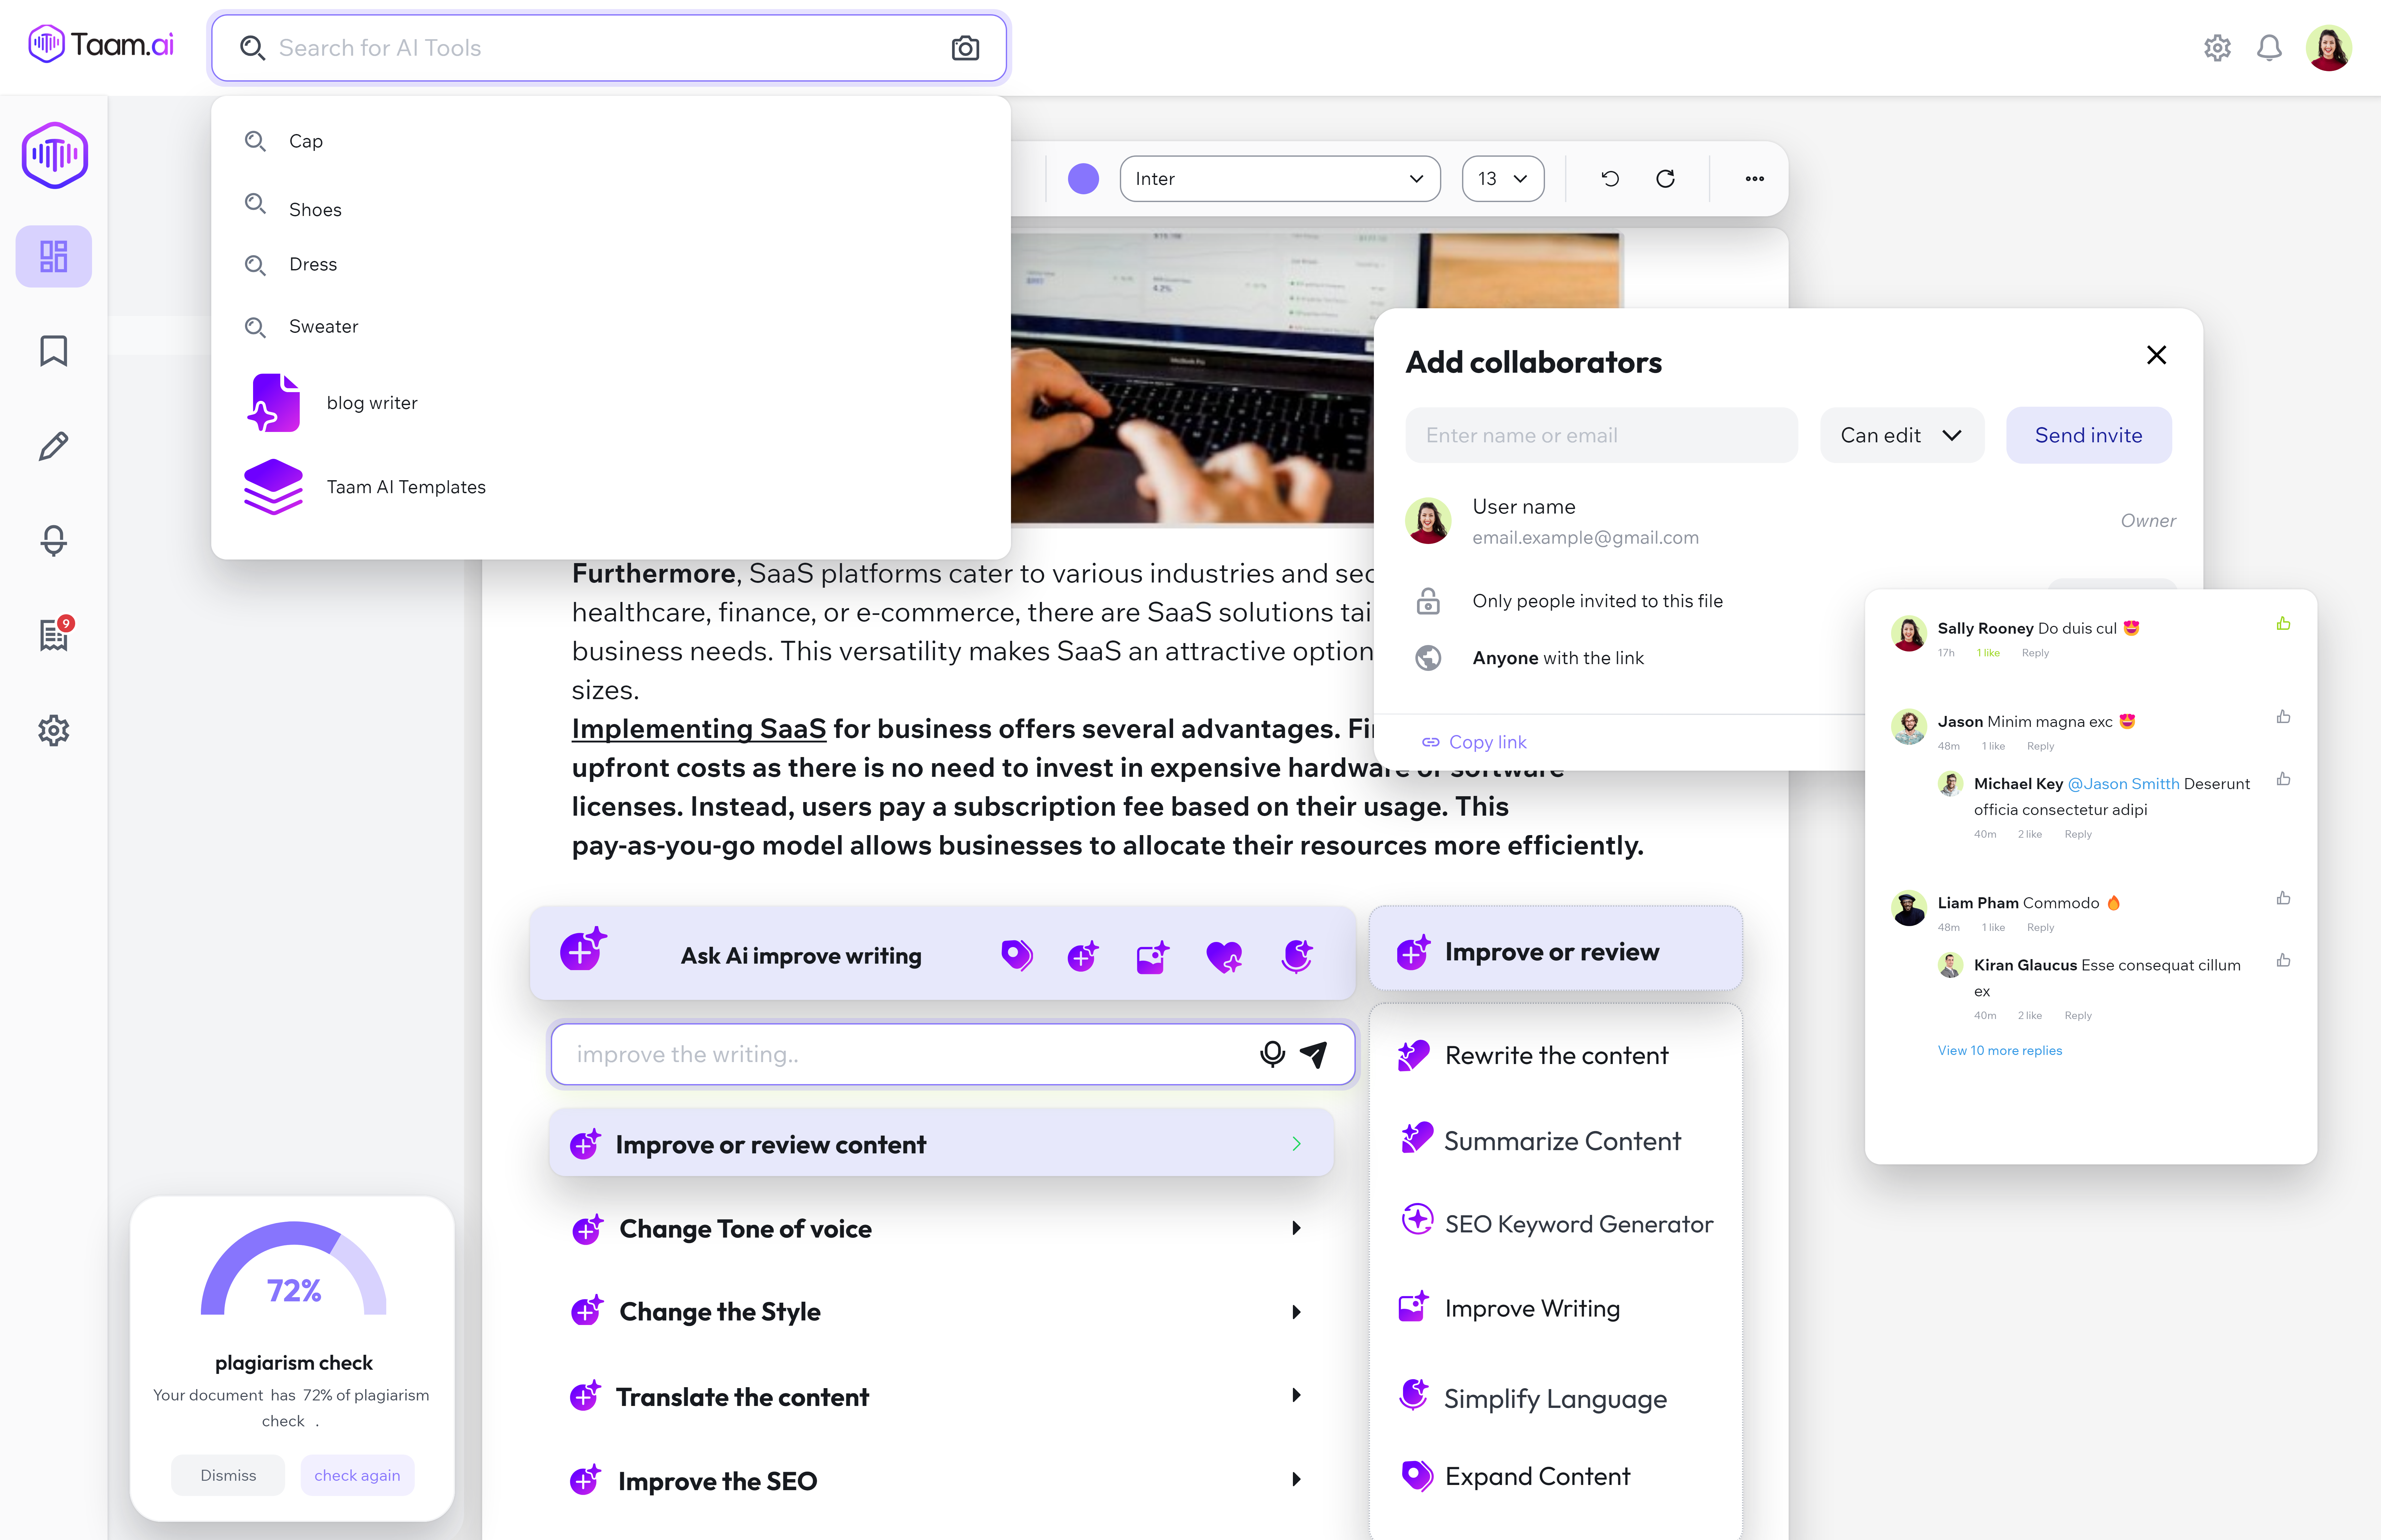This screenshot has height=1540, width=2381.
Task: Open the sidebar dashboard grid icon
Action: tap(54, 256)
